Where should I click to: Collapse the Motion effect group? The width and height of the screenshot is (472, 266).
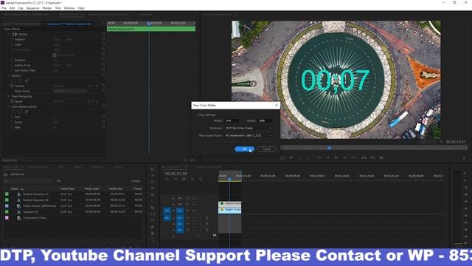9,35
